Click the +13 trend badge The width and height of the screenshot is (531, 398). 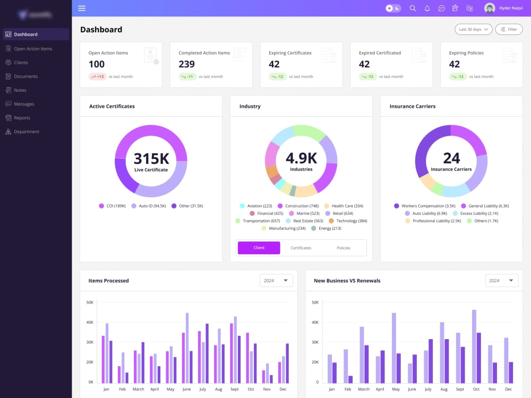click(97, 76)
